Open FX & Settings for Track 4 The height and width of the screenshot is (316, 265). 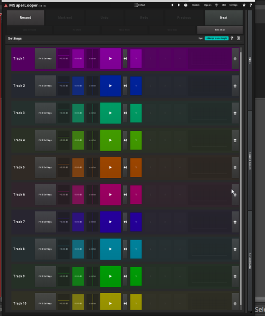pyautogui.click(x=45, y=140)
